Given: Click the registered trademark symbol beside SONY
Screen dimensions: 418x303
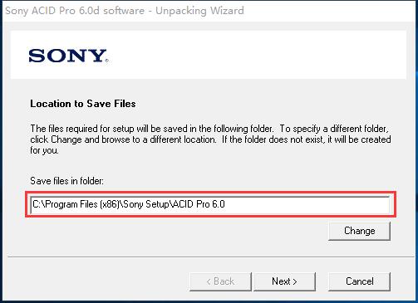Looking at the screenshot, I should (x=107, y=60).
